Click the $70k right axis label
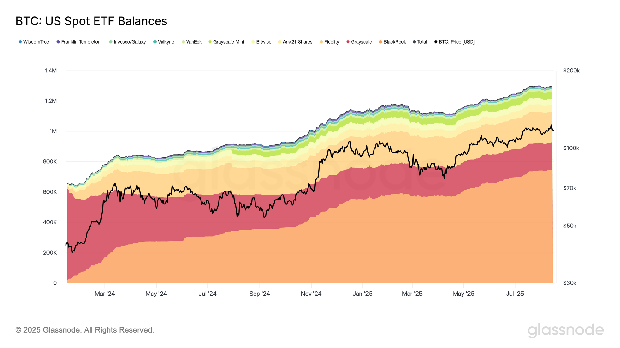620x348 pixels. [x=569, y=188]
